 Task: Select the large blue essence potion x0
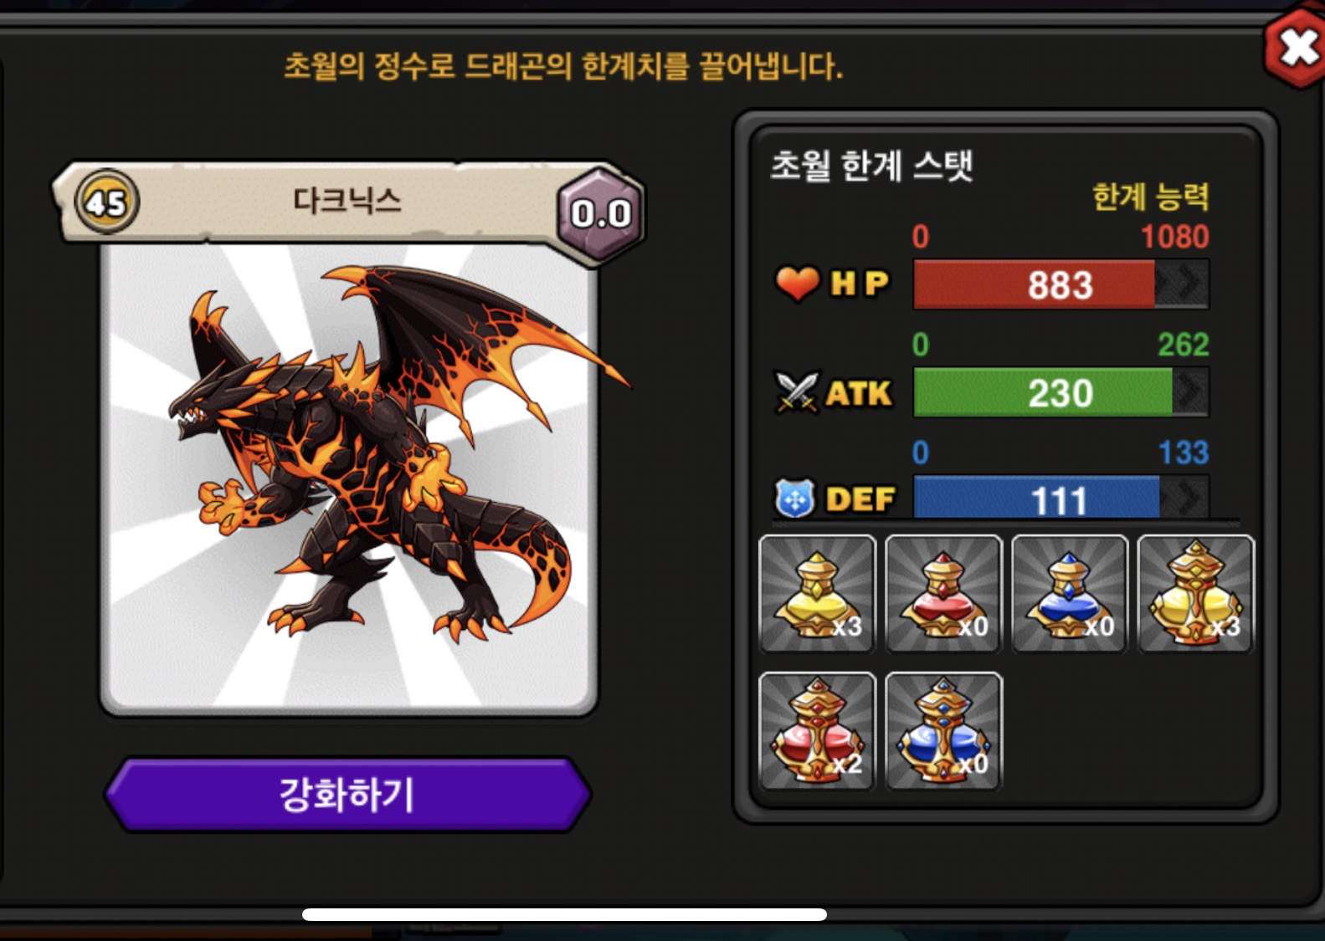(x=943, y=731)
